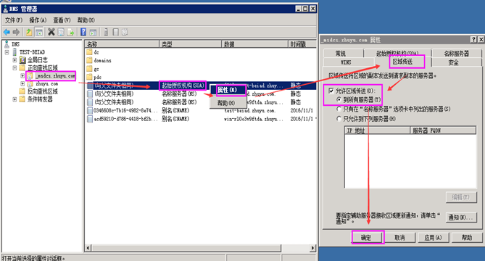Viewport: 485px width, 261px height.
Task: Click the horizontal scrollbar left arrow
Action: tap(88, 248)
